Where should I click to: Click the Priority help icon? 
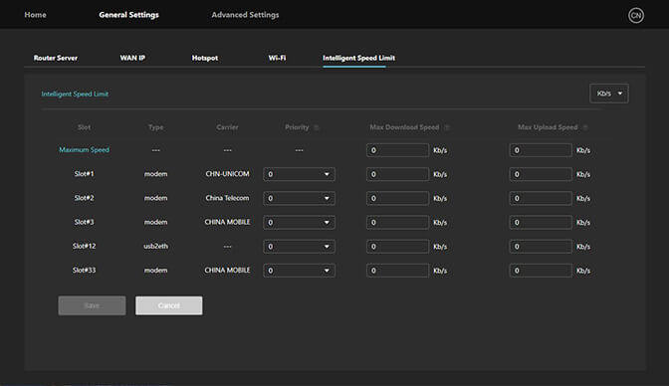coord(317,127)
